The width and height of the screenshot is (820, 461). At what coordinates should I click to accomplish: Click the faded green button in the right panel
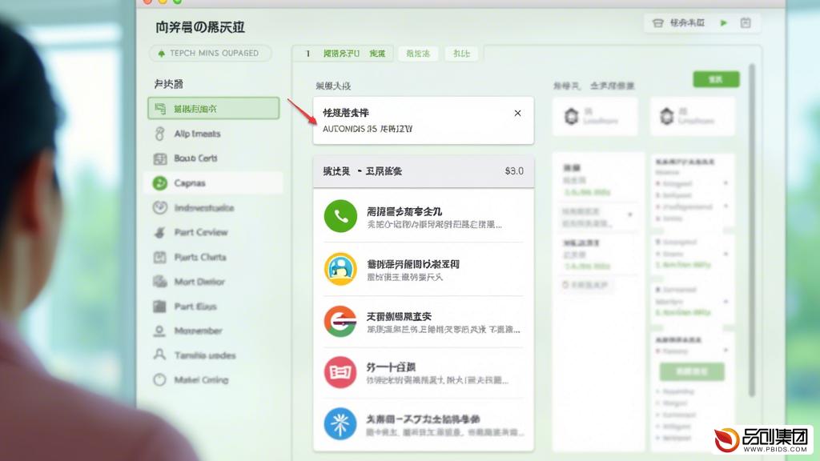(692, 371)
